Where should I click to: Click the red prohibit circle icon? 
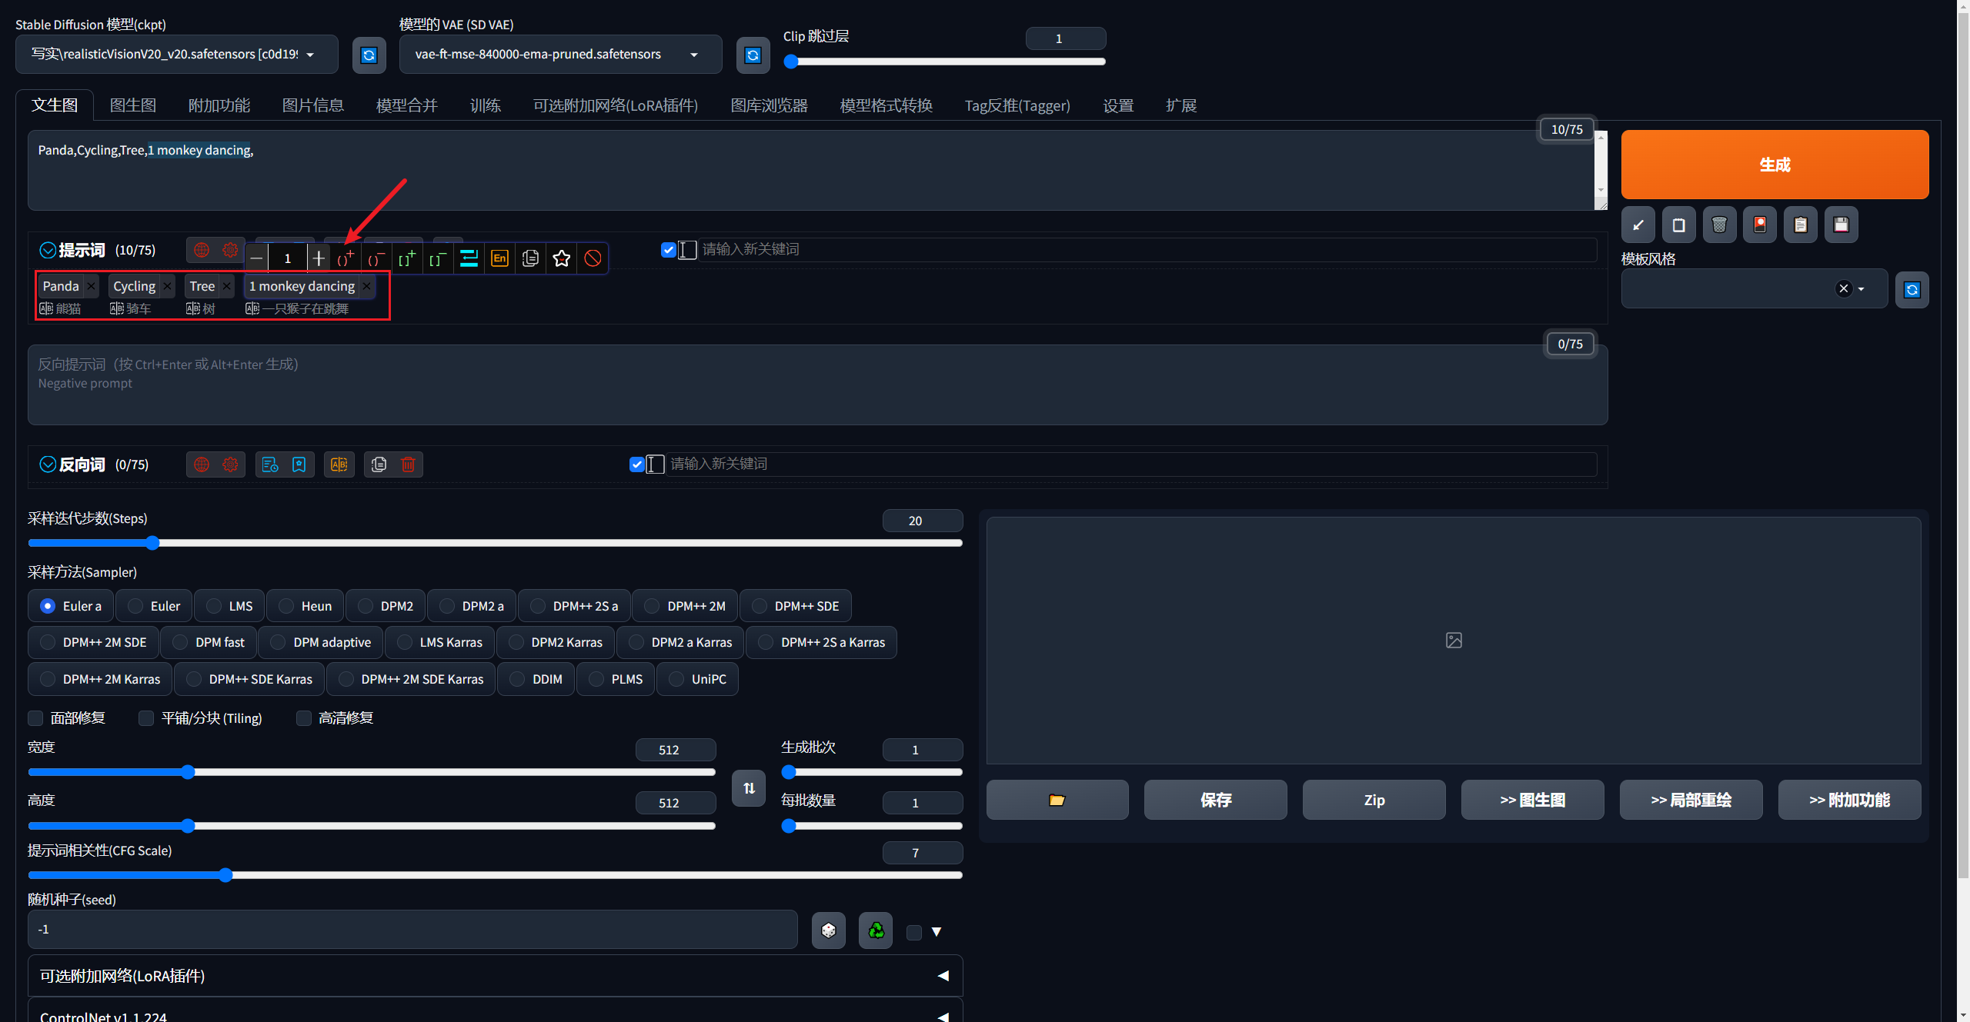click(593, 258)
